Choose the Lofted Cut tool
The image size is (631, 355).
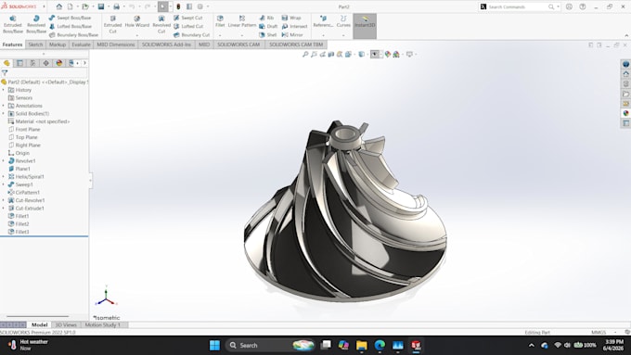(188, 26)
